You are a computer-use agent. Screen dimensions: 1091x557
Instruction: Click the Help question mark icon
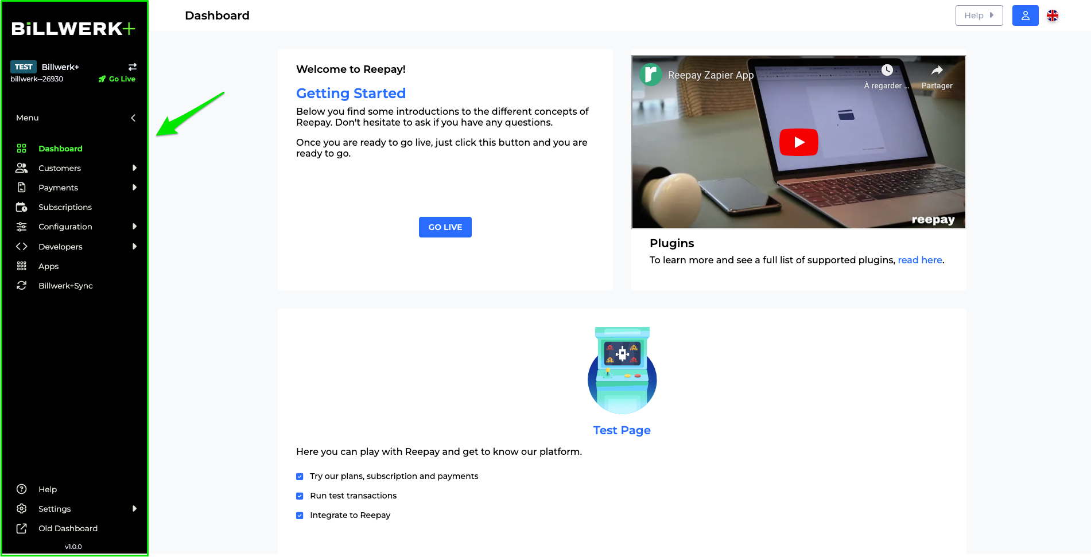(x=22, y=489)
